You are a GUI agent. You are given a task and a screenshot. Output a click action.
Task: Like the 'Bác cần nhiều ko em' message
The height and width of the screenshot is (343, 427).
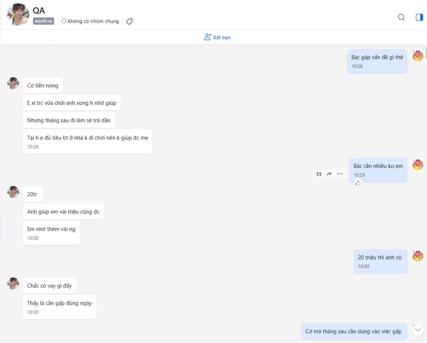coord(358,183)
